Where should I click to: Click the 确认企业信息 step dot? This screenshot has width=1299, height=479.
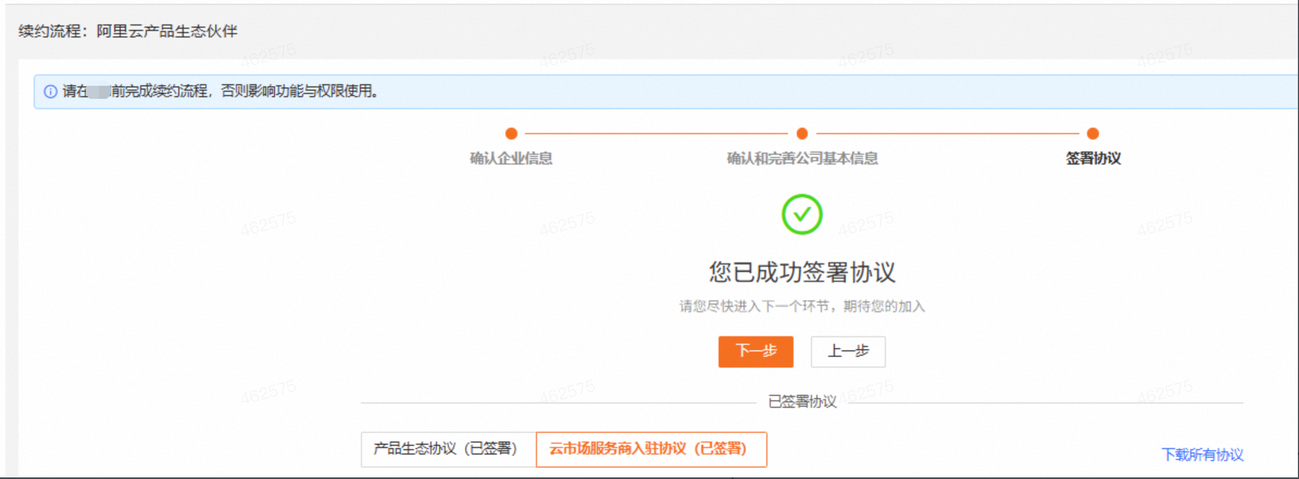pos(511,133)
